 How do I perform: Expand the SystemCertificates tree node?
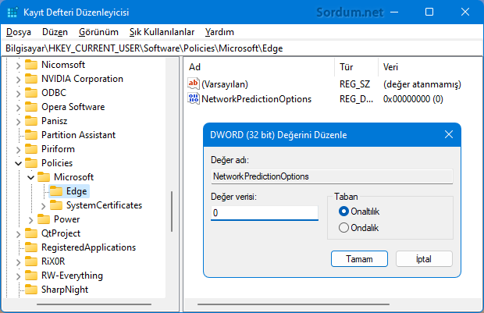(x=43, y=205)
